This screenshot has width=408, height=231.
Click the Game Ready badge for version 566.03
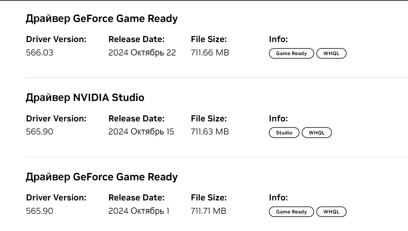coord(291,54)
